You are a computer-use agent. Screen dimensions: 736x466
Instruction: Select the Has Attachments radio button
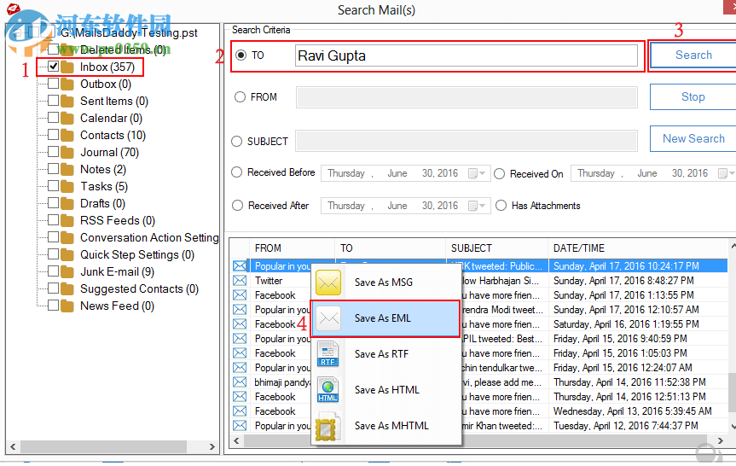click(x=501, y=206)
